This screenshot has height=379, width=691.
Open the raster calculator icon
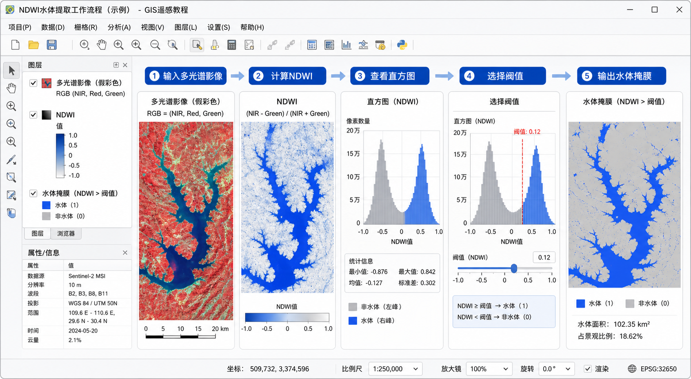click(232, 45)
